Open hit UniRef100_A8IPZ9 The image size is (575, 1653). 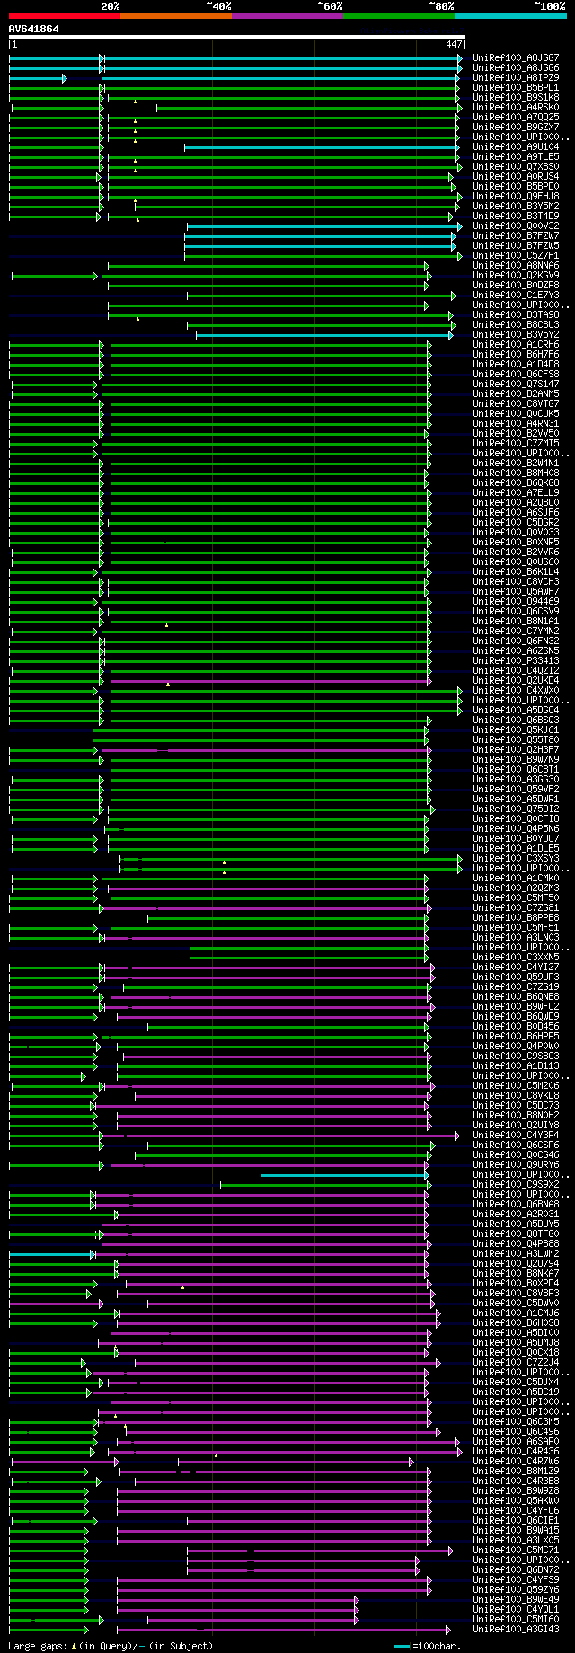pos(516,78)
